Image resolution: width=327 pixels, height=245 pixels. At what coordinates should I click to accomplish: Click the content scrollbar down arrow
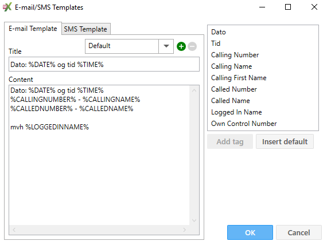click(x=194, y=220)
